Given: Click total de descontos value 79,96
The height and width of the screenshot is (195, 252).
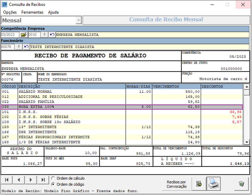Looking at the screenshot, I should [x=243, y=154].
